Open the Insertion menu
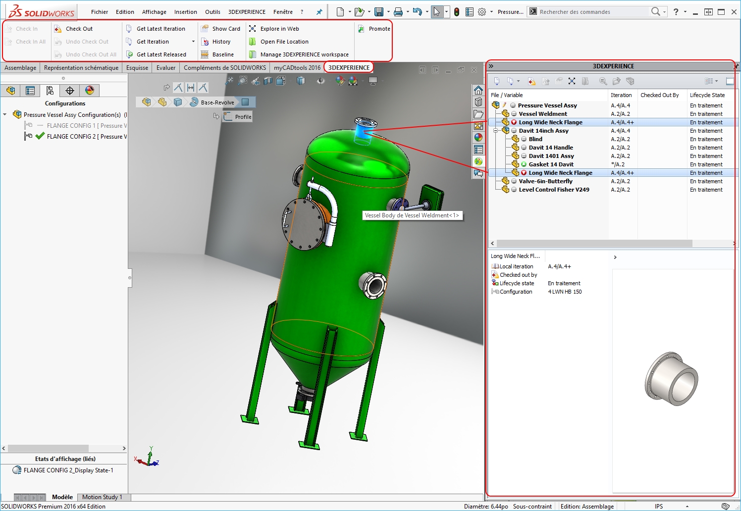This screenshot has height=511, width=741. (186, 12)
